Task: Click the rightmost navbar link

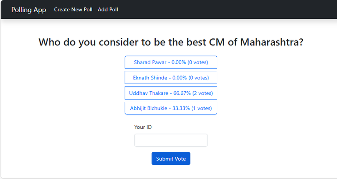Action: point(108,10)
